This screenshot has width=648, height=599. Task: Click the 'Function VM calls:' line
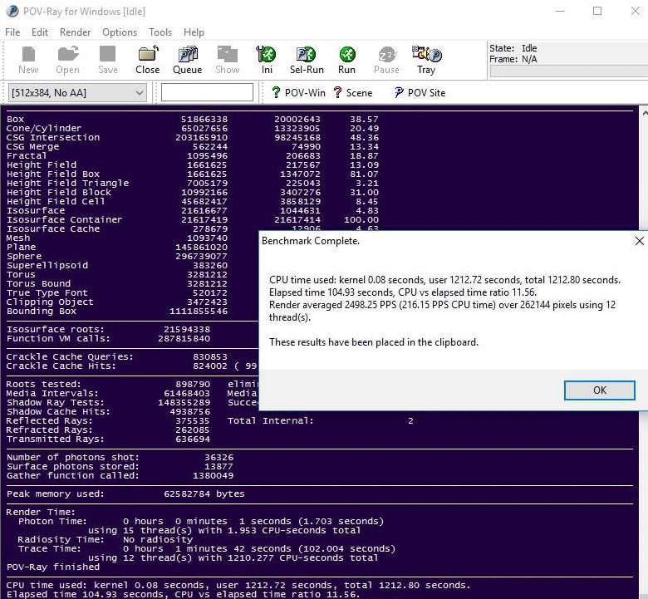tap(108, 338)
